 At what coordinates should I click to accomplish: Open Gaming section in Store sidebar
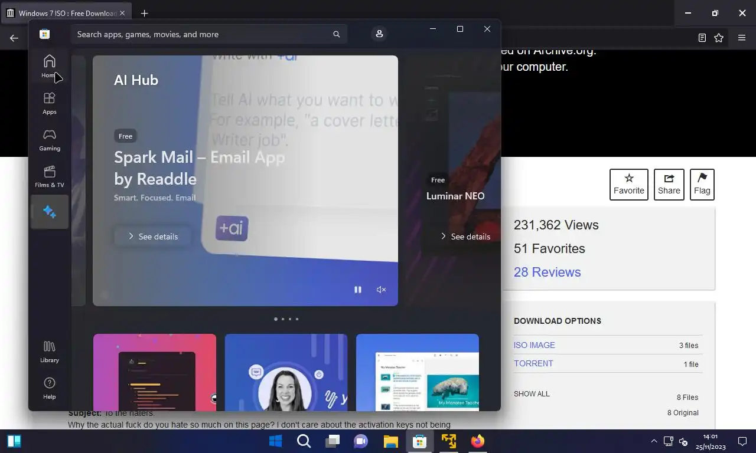[50, 139]
